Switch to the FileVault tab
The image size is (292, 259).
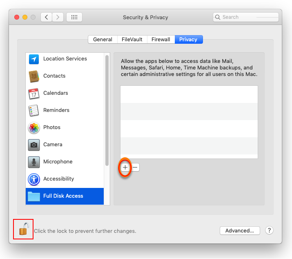click(x=132, y=40)
